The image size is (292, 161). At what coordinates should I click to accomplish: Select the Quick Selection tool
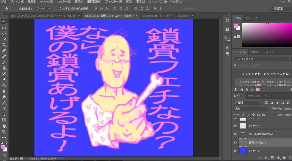pyautogui.click(x=4, y=39)
